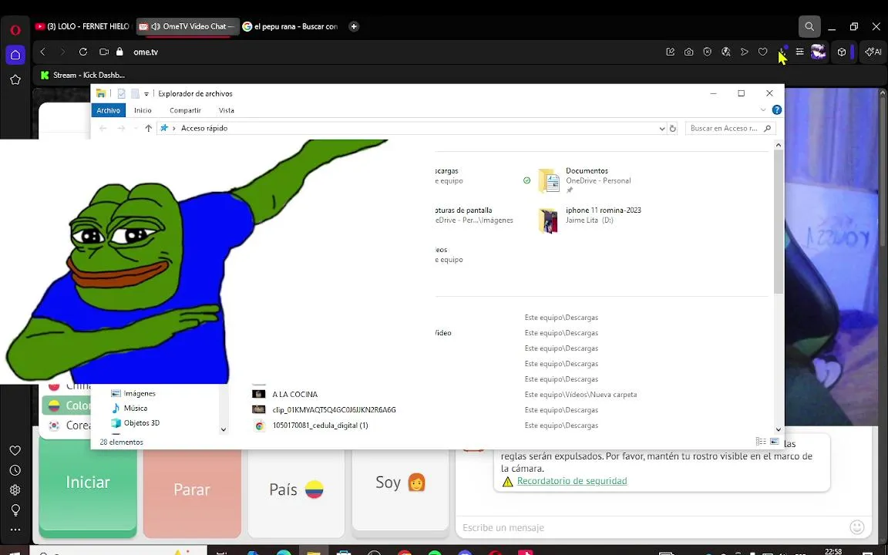Open the Opera home start page icon

[15, 55]
